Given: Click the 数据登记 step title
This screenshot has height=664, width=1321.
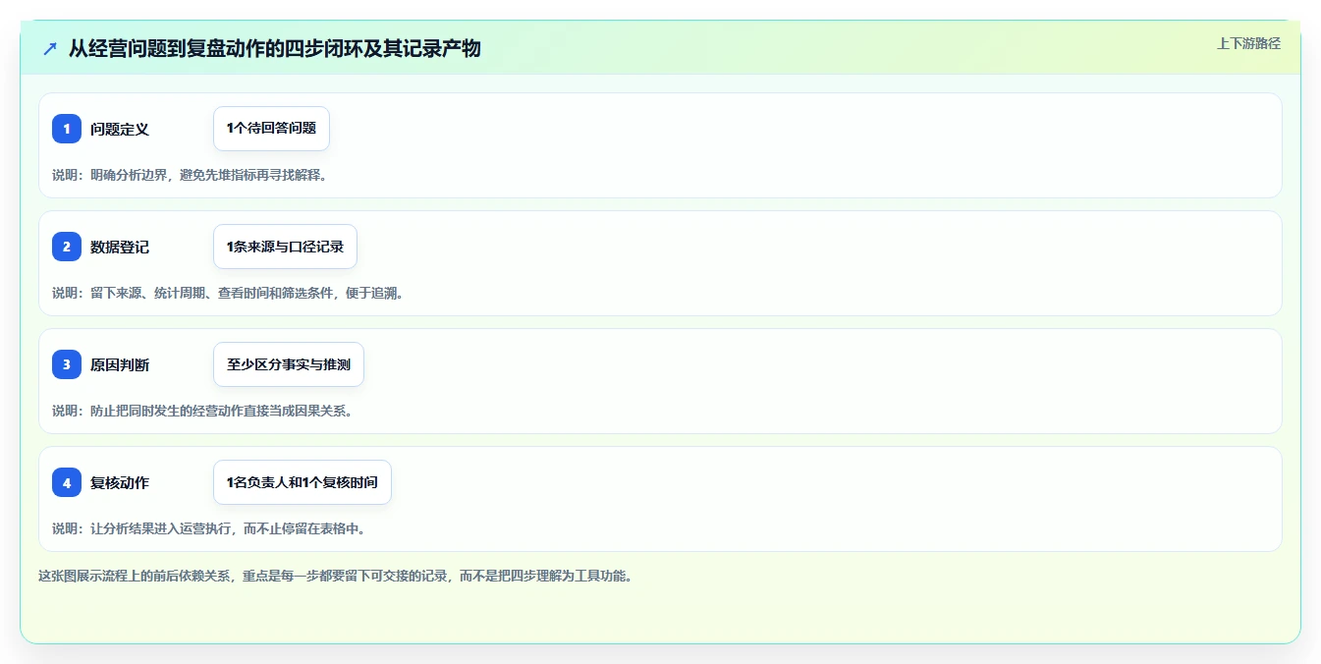Looking at the screenshot, I should point(120,247).
